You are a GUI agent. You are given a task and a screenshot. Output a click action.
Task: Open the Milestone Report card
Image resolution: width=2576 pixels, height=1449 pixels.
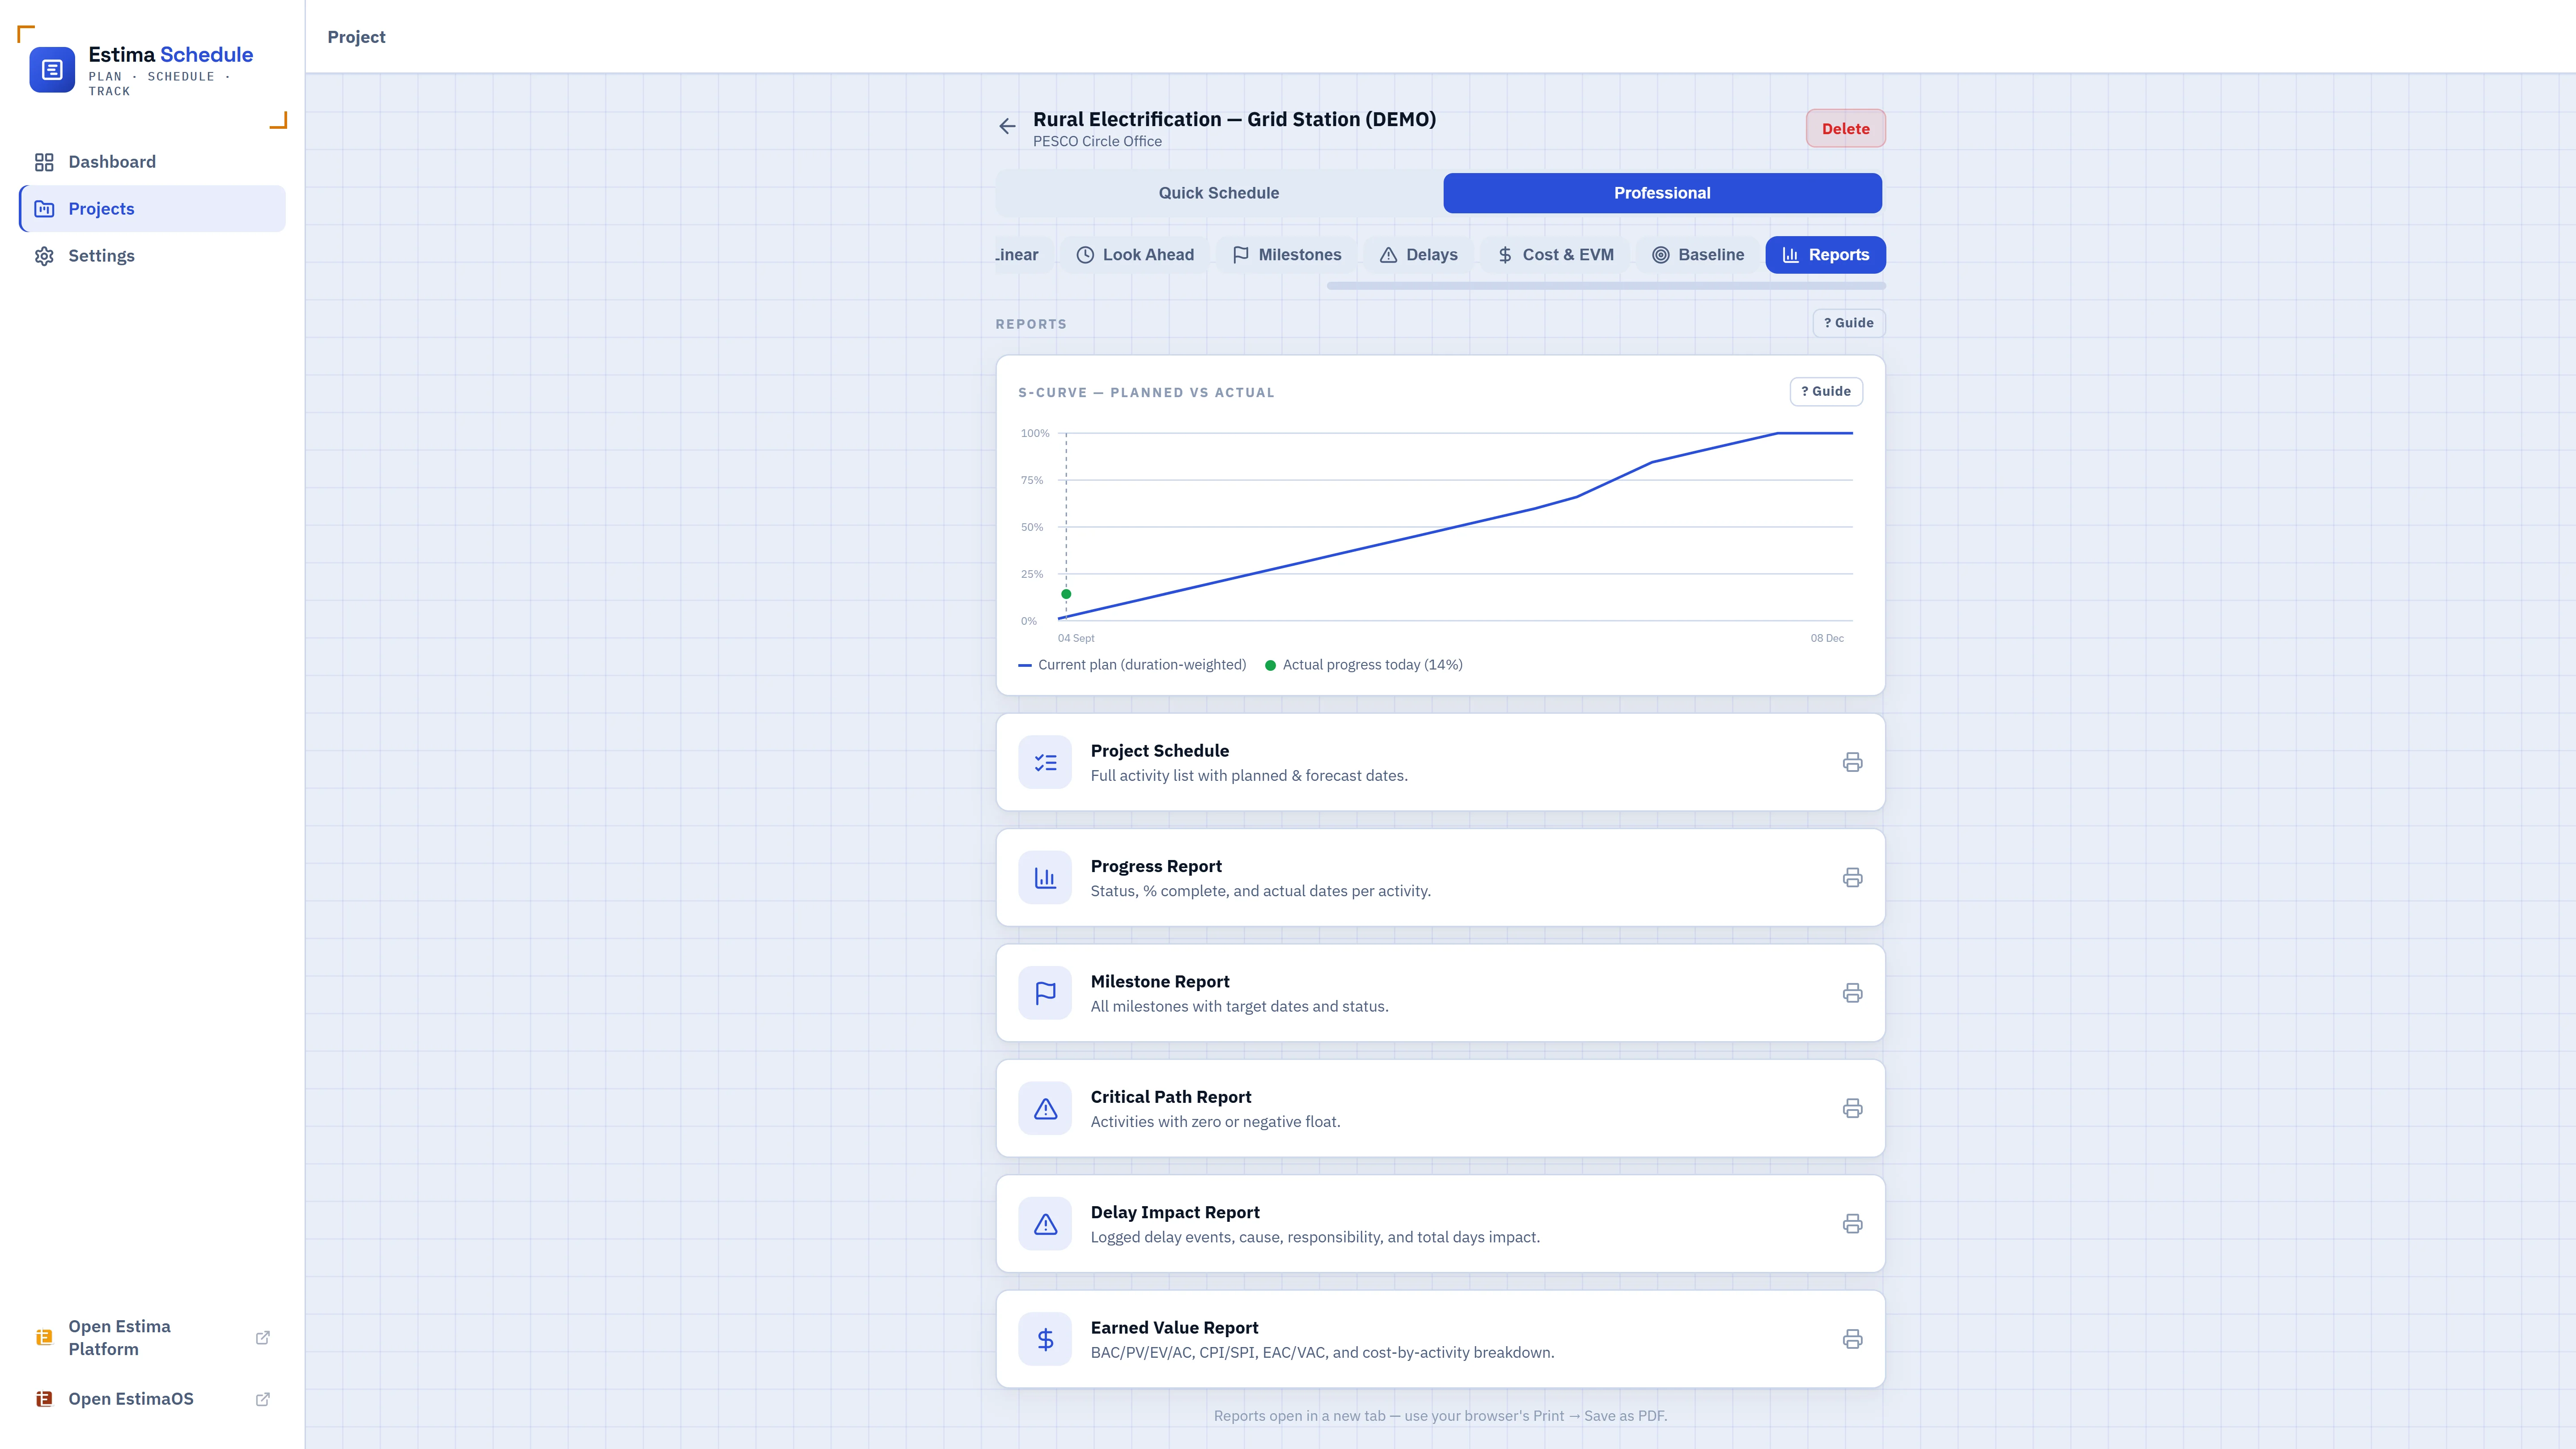tap(1440, 993)
